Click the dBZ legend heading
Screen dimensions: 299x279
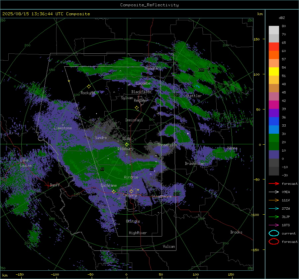(x=282, y=18)
